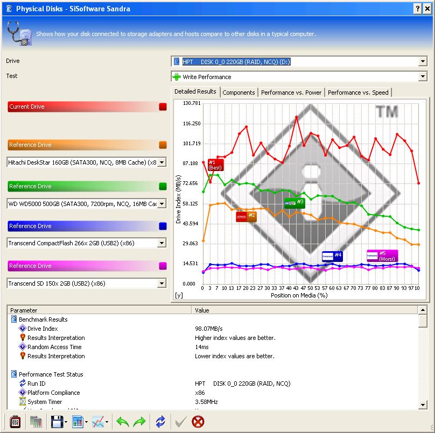The image size is (435, 433).
Task: Click the Performance Test Status row icon
Action: (14, 374)
